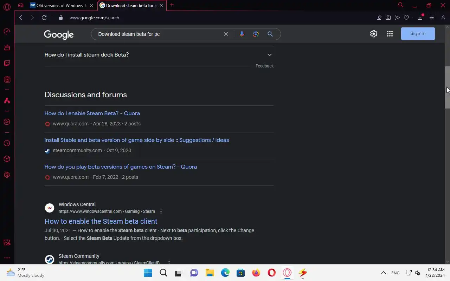The height and width of the screenshot is (281, 450).
Task: Take a snapshot with camera icon
Action: 388,18
